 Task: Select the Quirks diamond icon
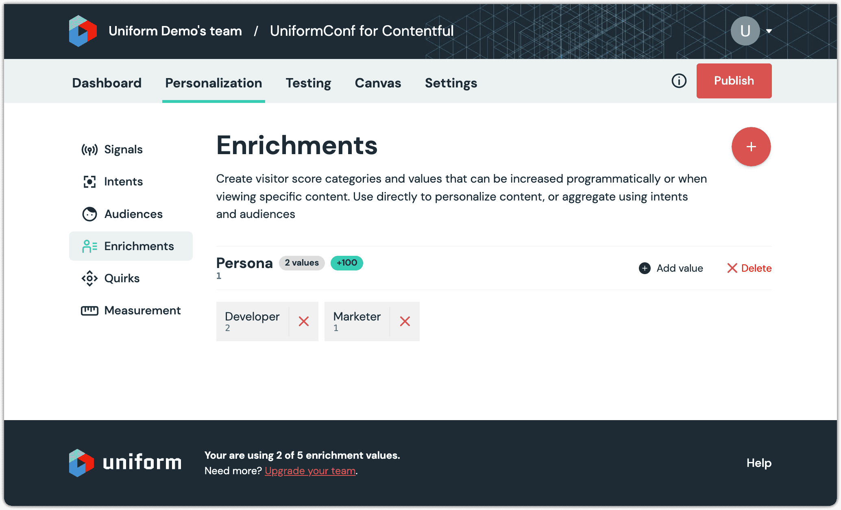(x=89, y=278)
